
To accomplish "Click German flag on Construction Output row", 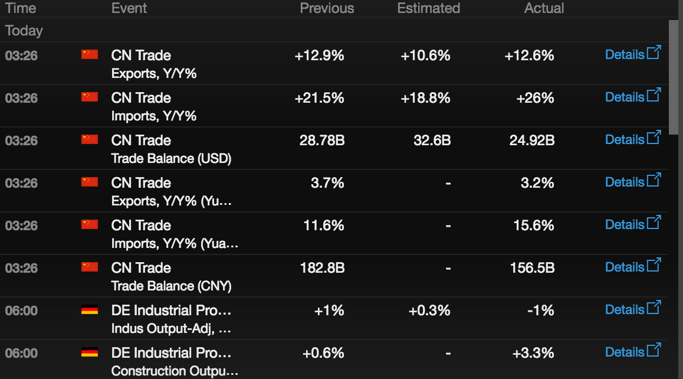I will pos(90,352).
